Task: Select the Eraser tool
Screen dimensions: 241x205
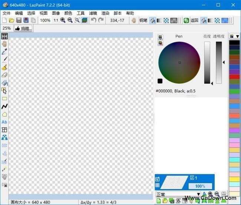Action: [4, 75]
